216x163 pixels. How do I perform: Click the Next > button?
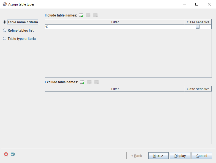158,156
